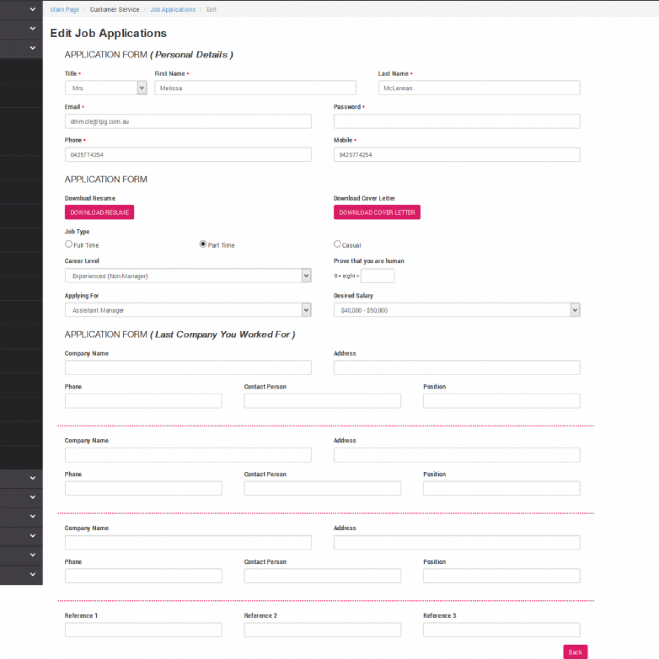Click the Mobile number field
Viewport: 659px width, 659px height.
coord(457,155)
